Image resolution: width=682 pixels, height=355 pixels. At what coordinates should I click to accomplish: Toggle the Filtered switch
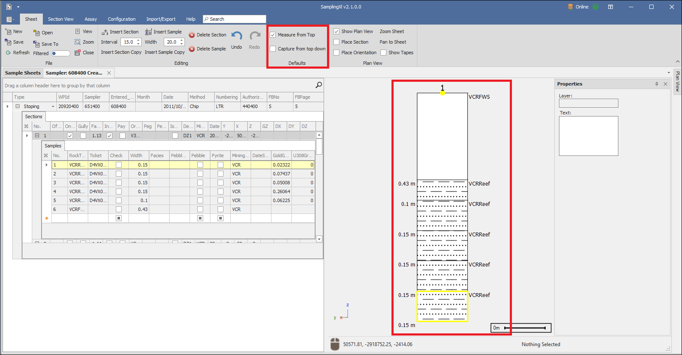[61, 53]
